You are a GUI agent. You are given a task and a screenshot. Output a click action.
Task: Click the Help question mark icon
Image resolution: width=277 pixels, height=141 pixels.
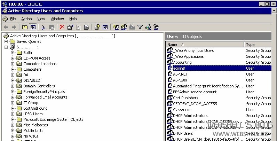(97, 27)
